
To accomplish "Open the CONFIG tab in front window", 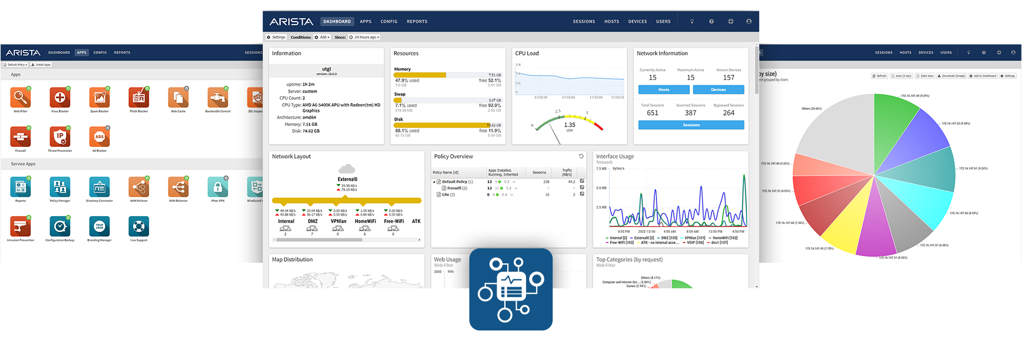I will (x=389, y=22).
